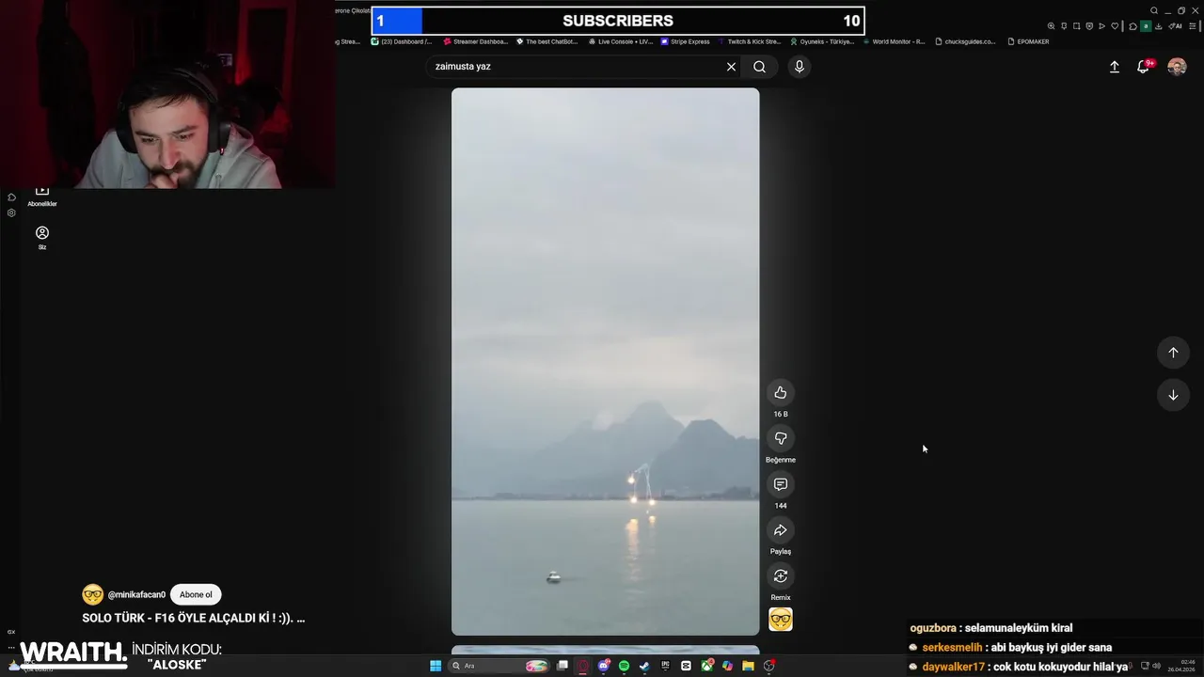
Task: Click the taskbar 'Ara' search box
Action: (499, 666)
